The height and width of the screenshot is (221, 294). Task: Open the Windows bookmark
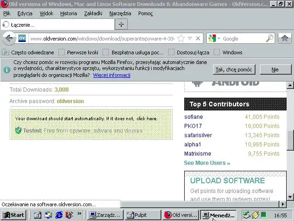click(228, 52)
